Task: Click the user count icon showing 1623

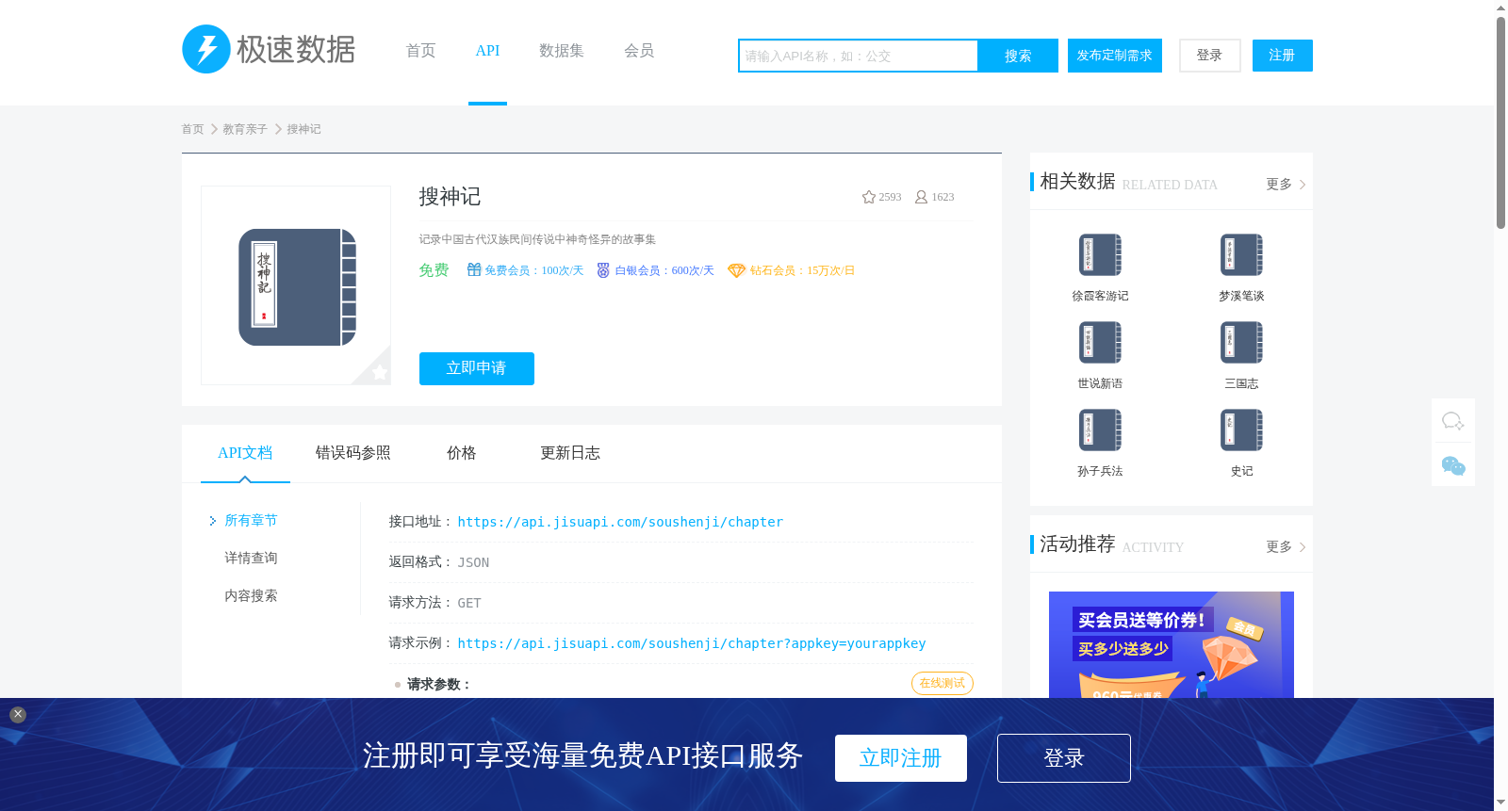Action: click(921, 197)
